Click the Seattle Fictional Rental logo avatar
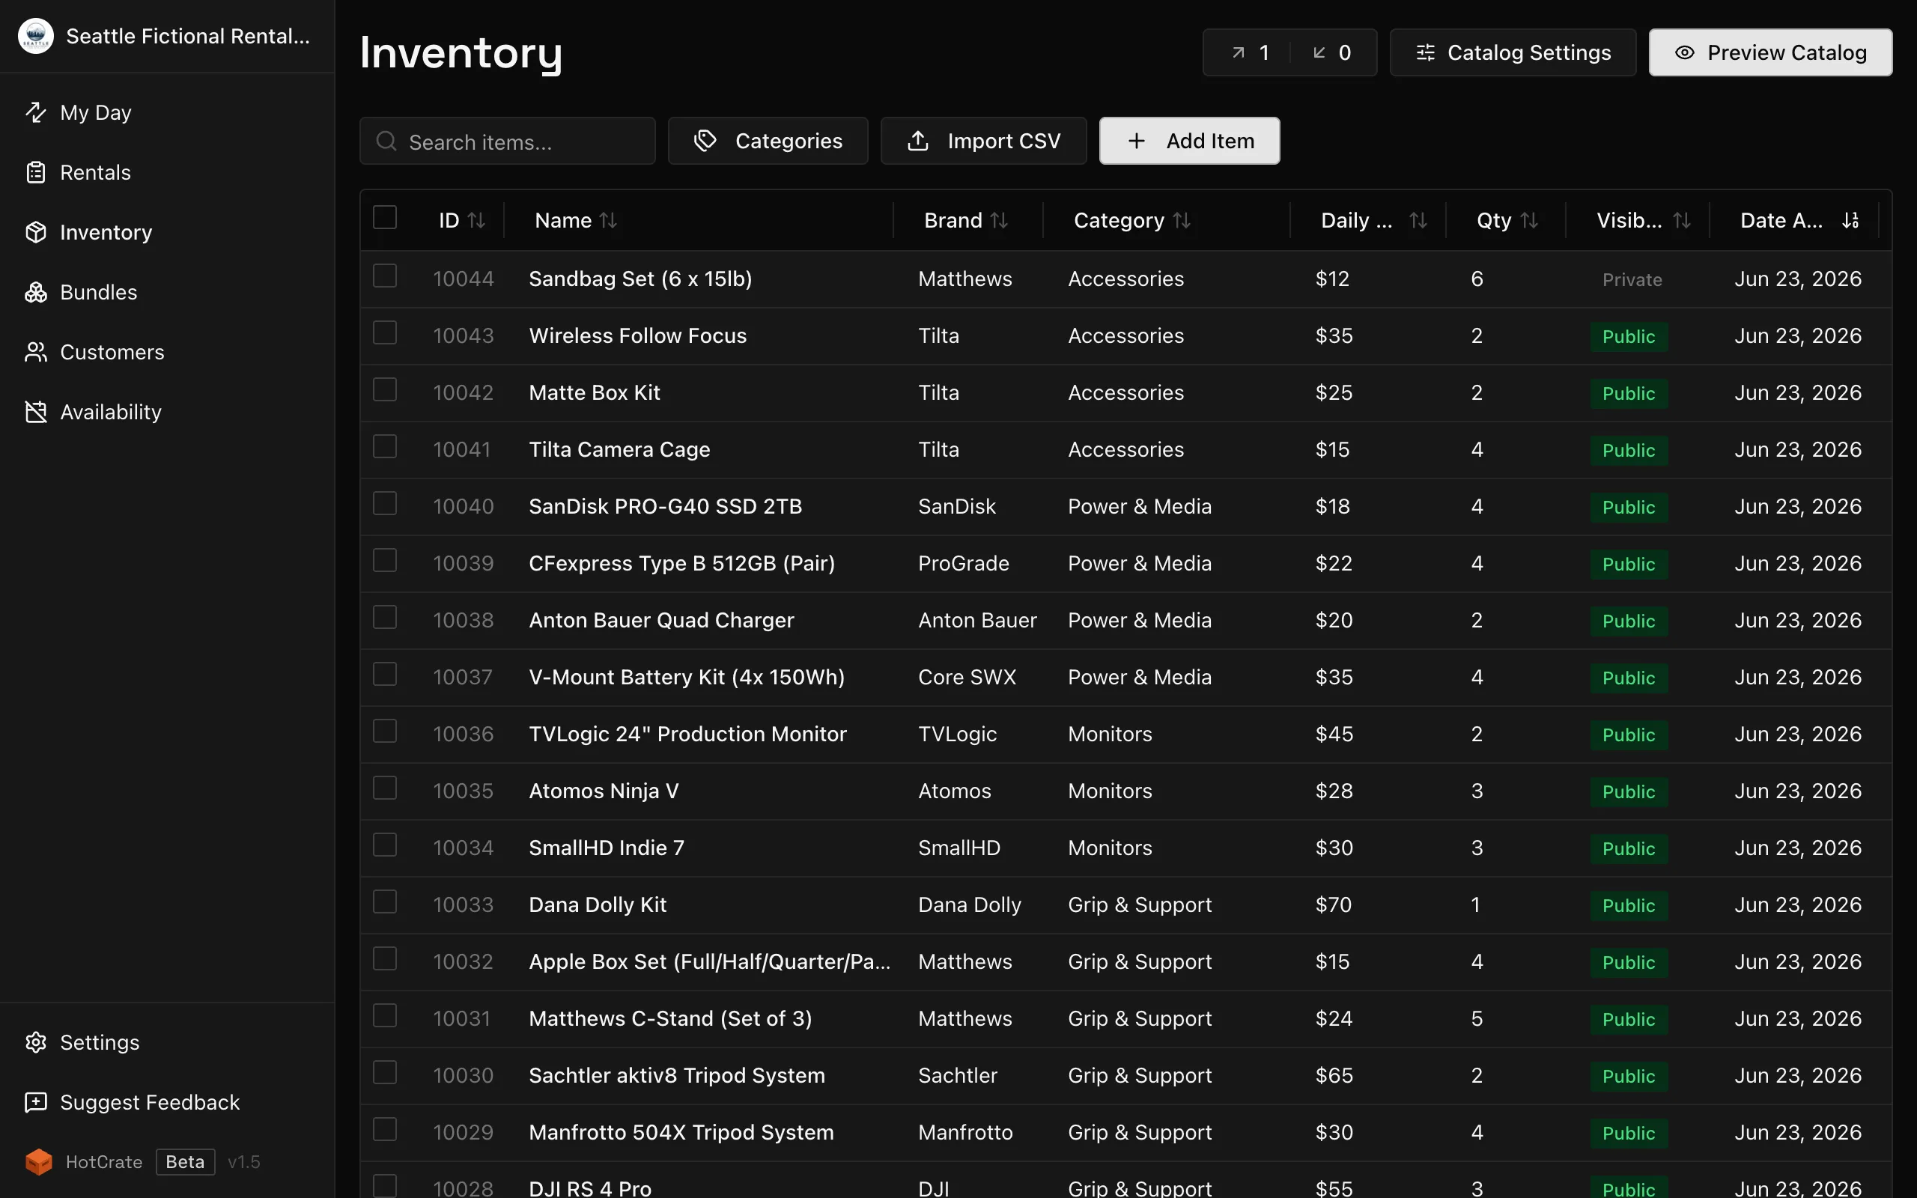This screenshot has height=1198, width=1917. point(36,36)
